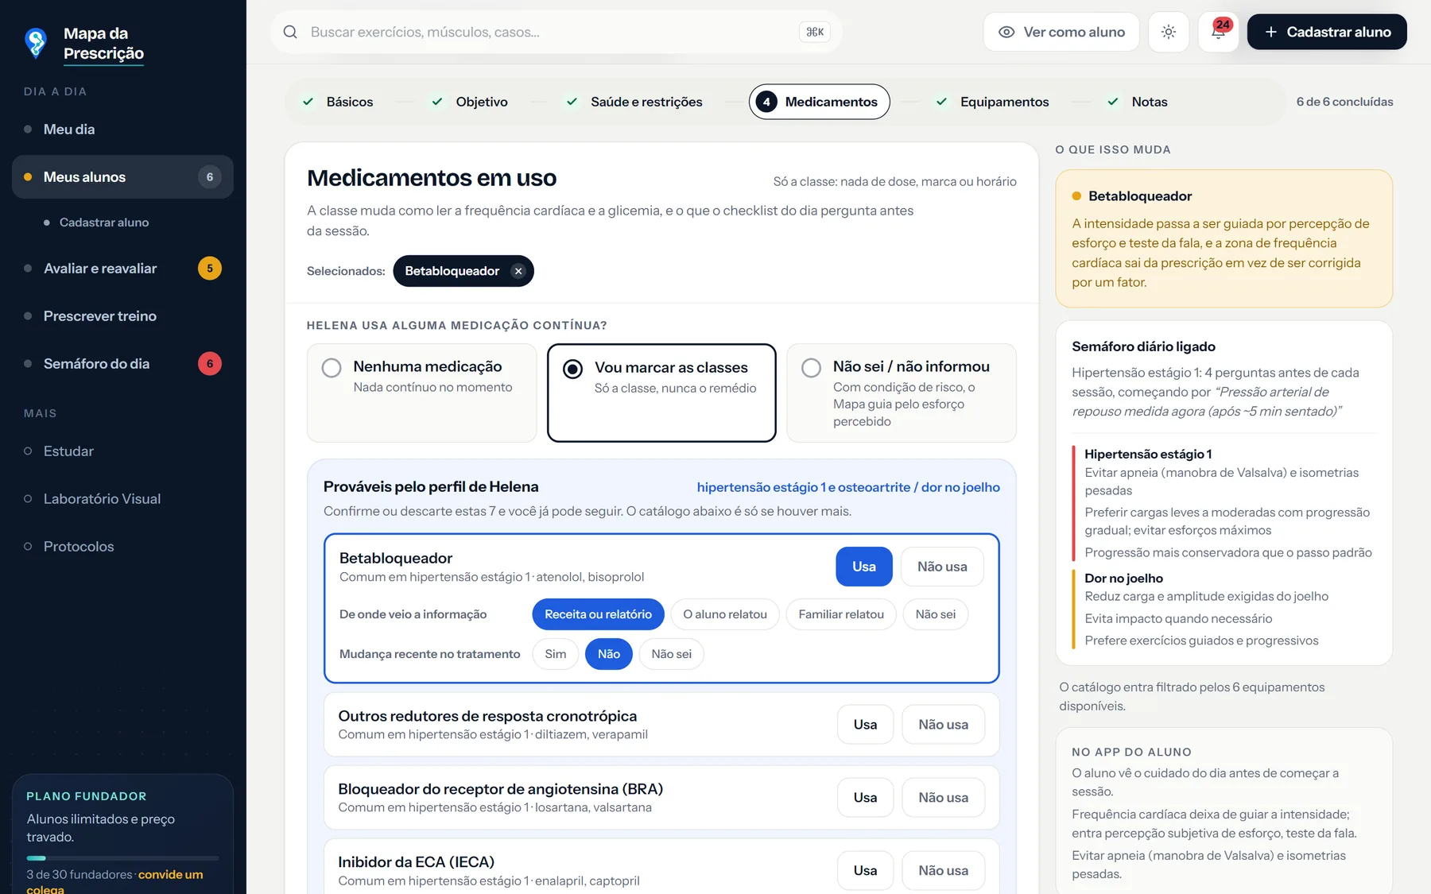Click the Cadastrar aluno top button

[x=1327, y=32]
